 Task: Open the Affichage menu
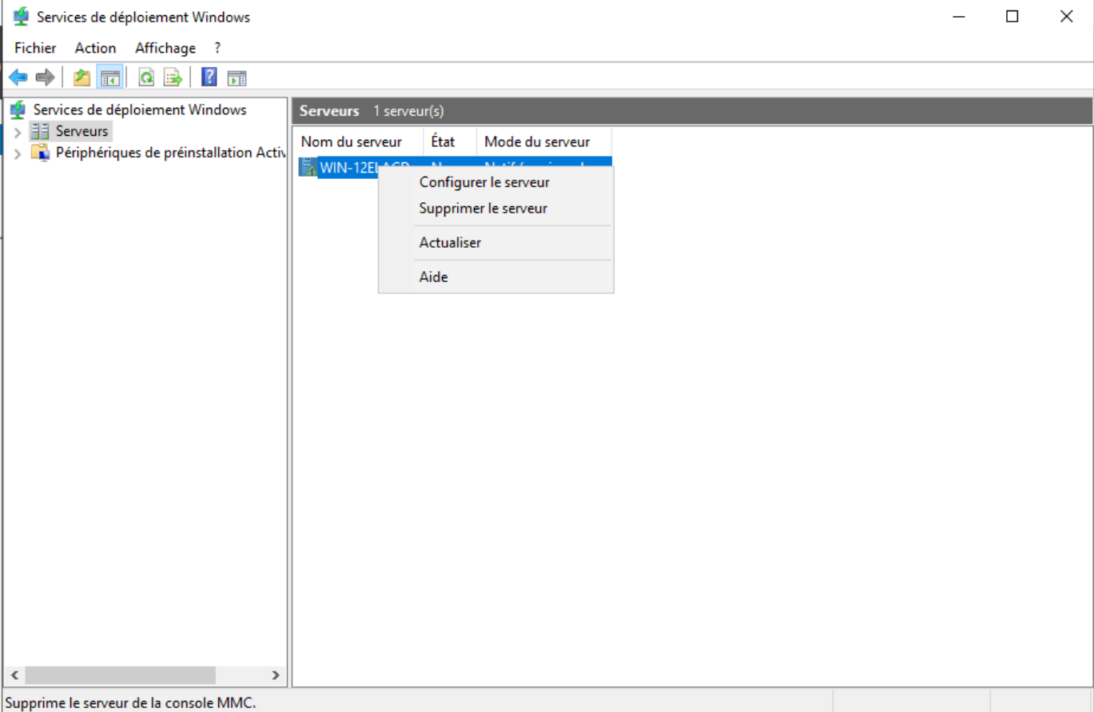tap(165, 48)
